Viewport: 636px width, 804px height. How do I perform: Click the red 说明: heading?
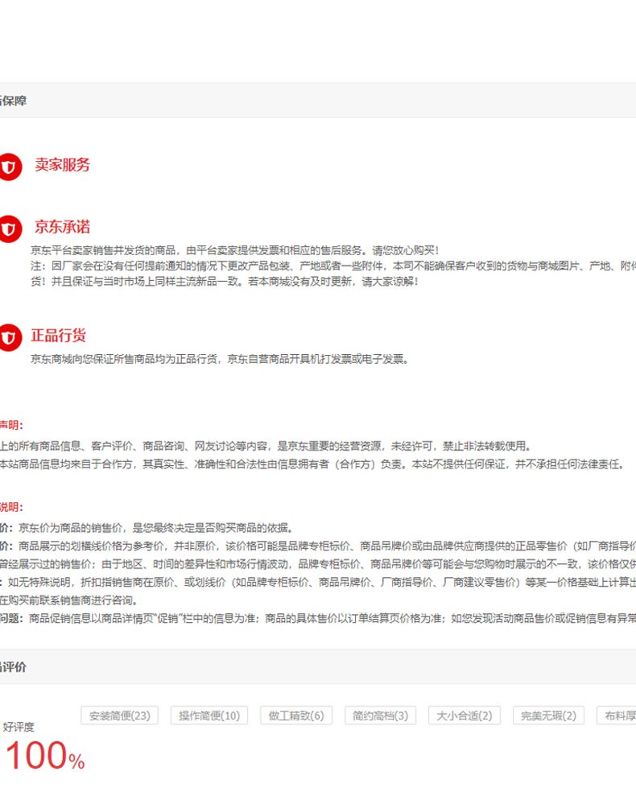point(11,507)
